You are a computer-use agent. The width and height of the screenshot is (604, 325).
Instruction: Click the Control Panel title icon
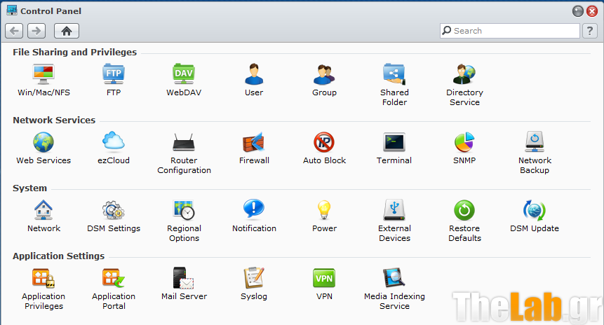coord(12,11)
